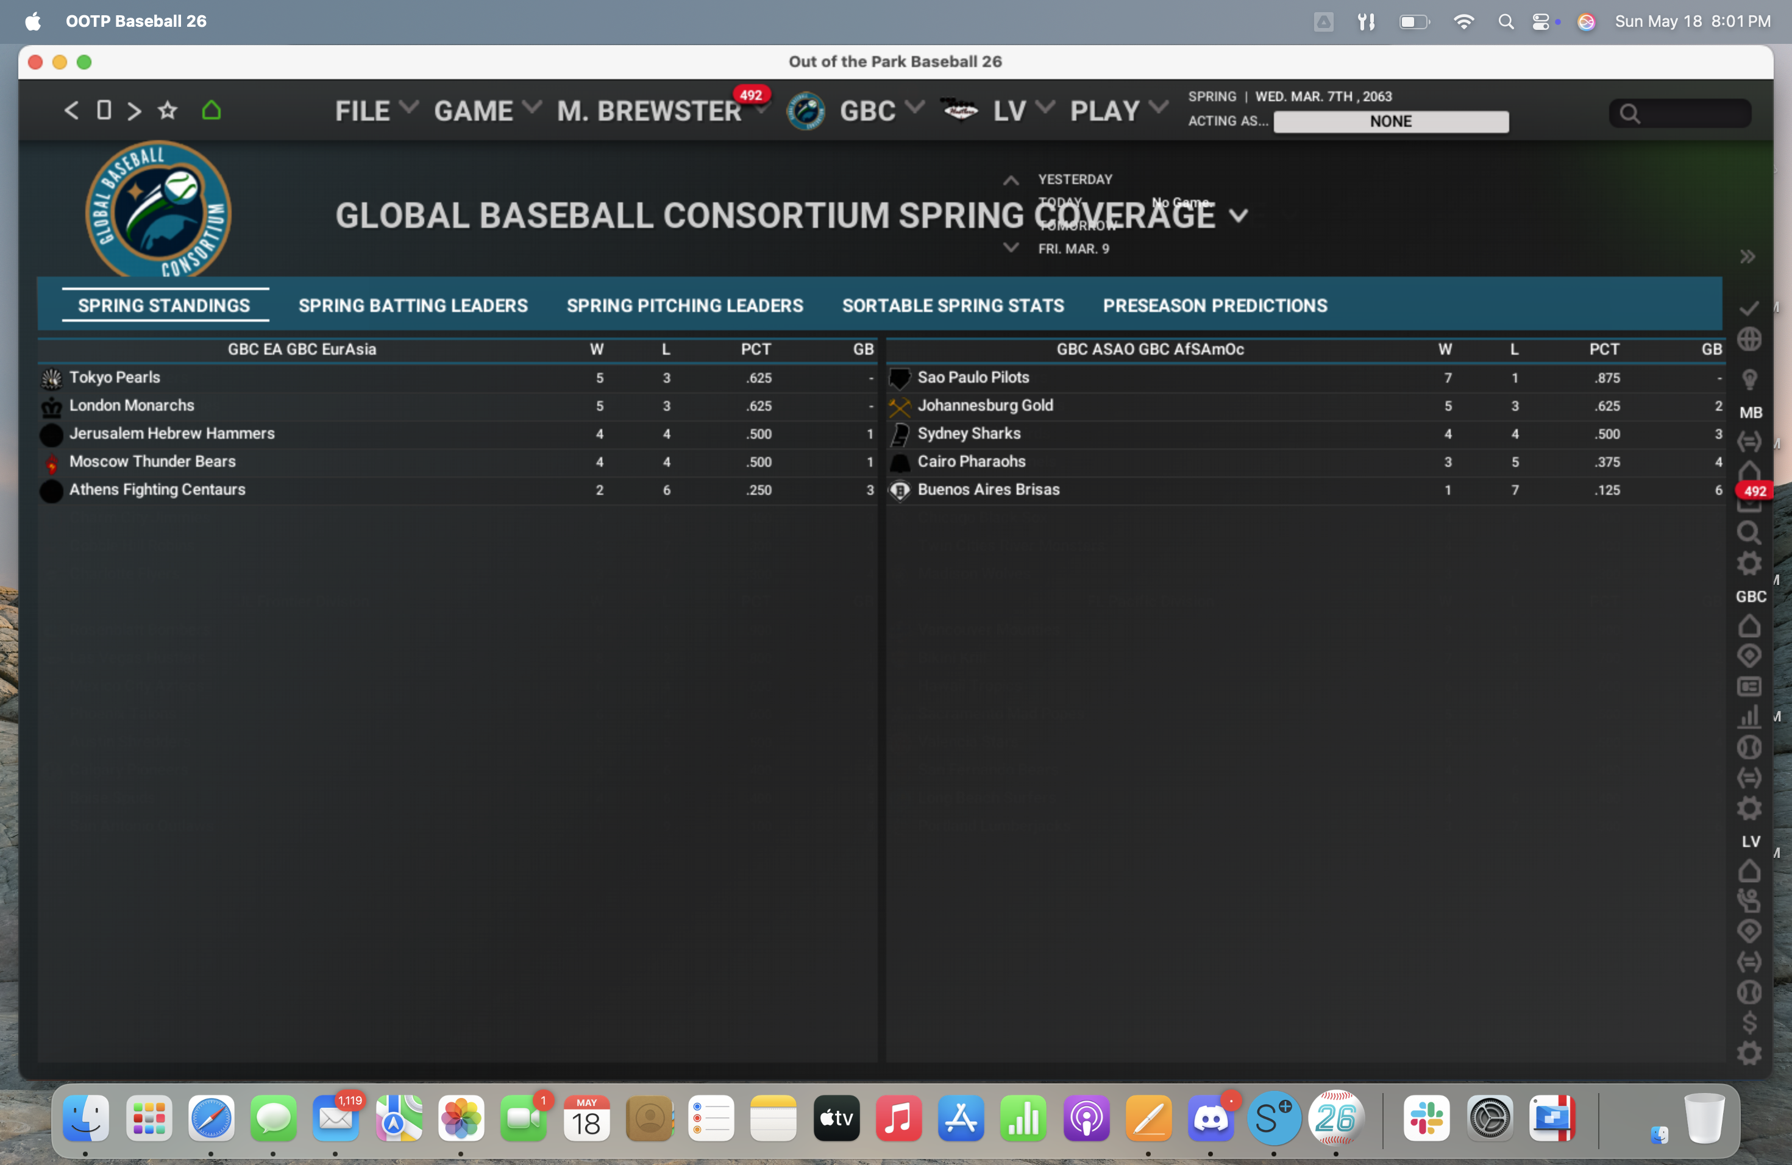Click the news article icon in GBC sidebar
This screenshot has width=1792, height=1165.
1749,686
